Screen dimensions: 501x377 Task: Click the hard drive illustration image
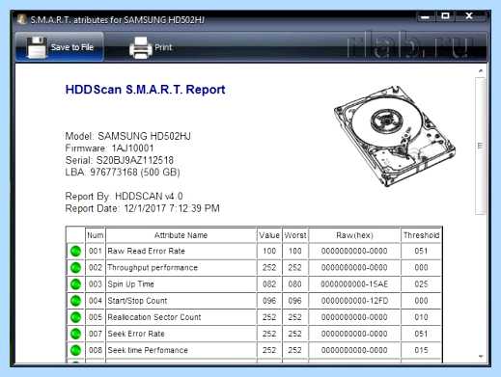tap(395, 136)
